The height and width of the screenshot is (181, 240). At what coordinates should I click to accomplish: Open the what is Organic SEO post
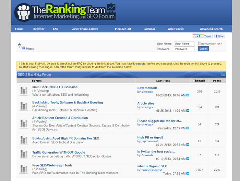tap(152, 166)
